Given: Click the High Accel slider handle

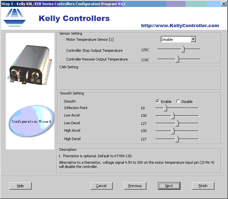Looking at the screenshot, I should 173,131.
